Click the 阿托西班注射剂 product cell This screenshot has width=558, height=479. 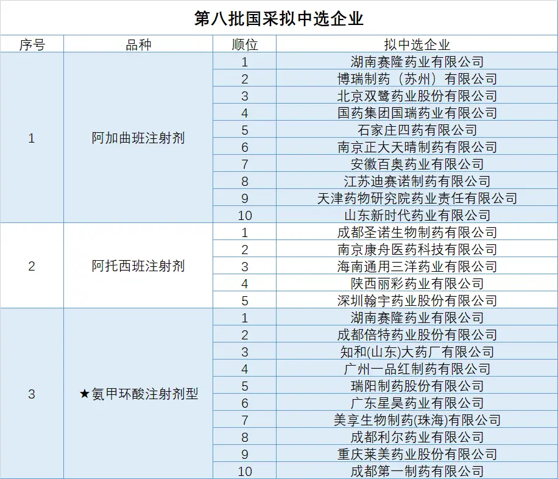click(138, 266)
